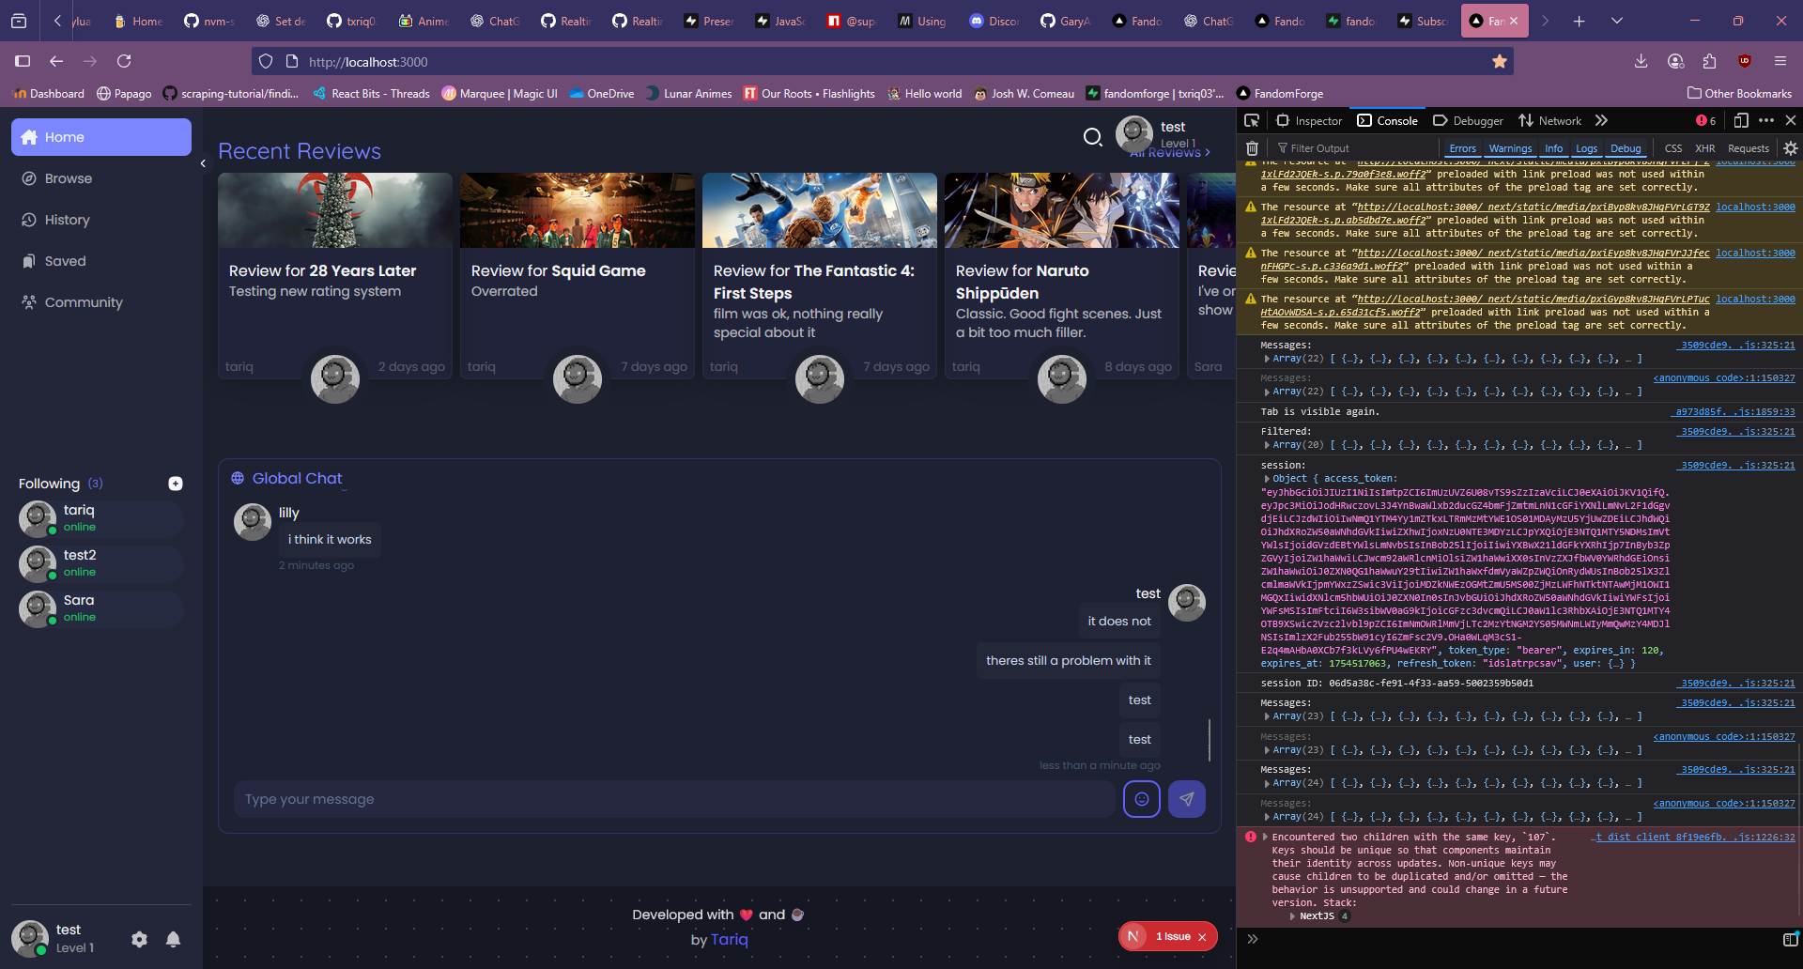Screen dimensions: 1803x969
Task: Expand the first Array(22) messages entry
Action: point(1267,359)
